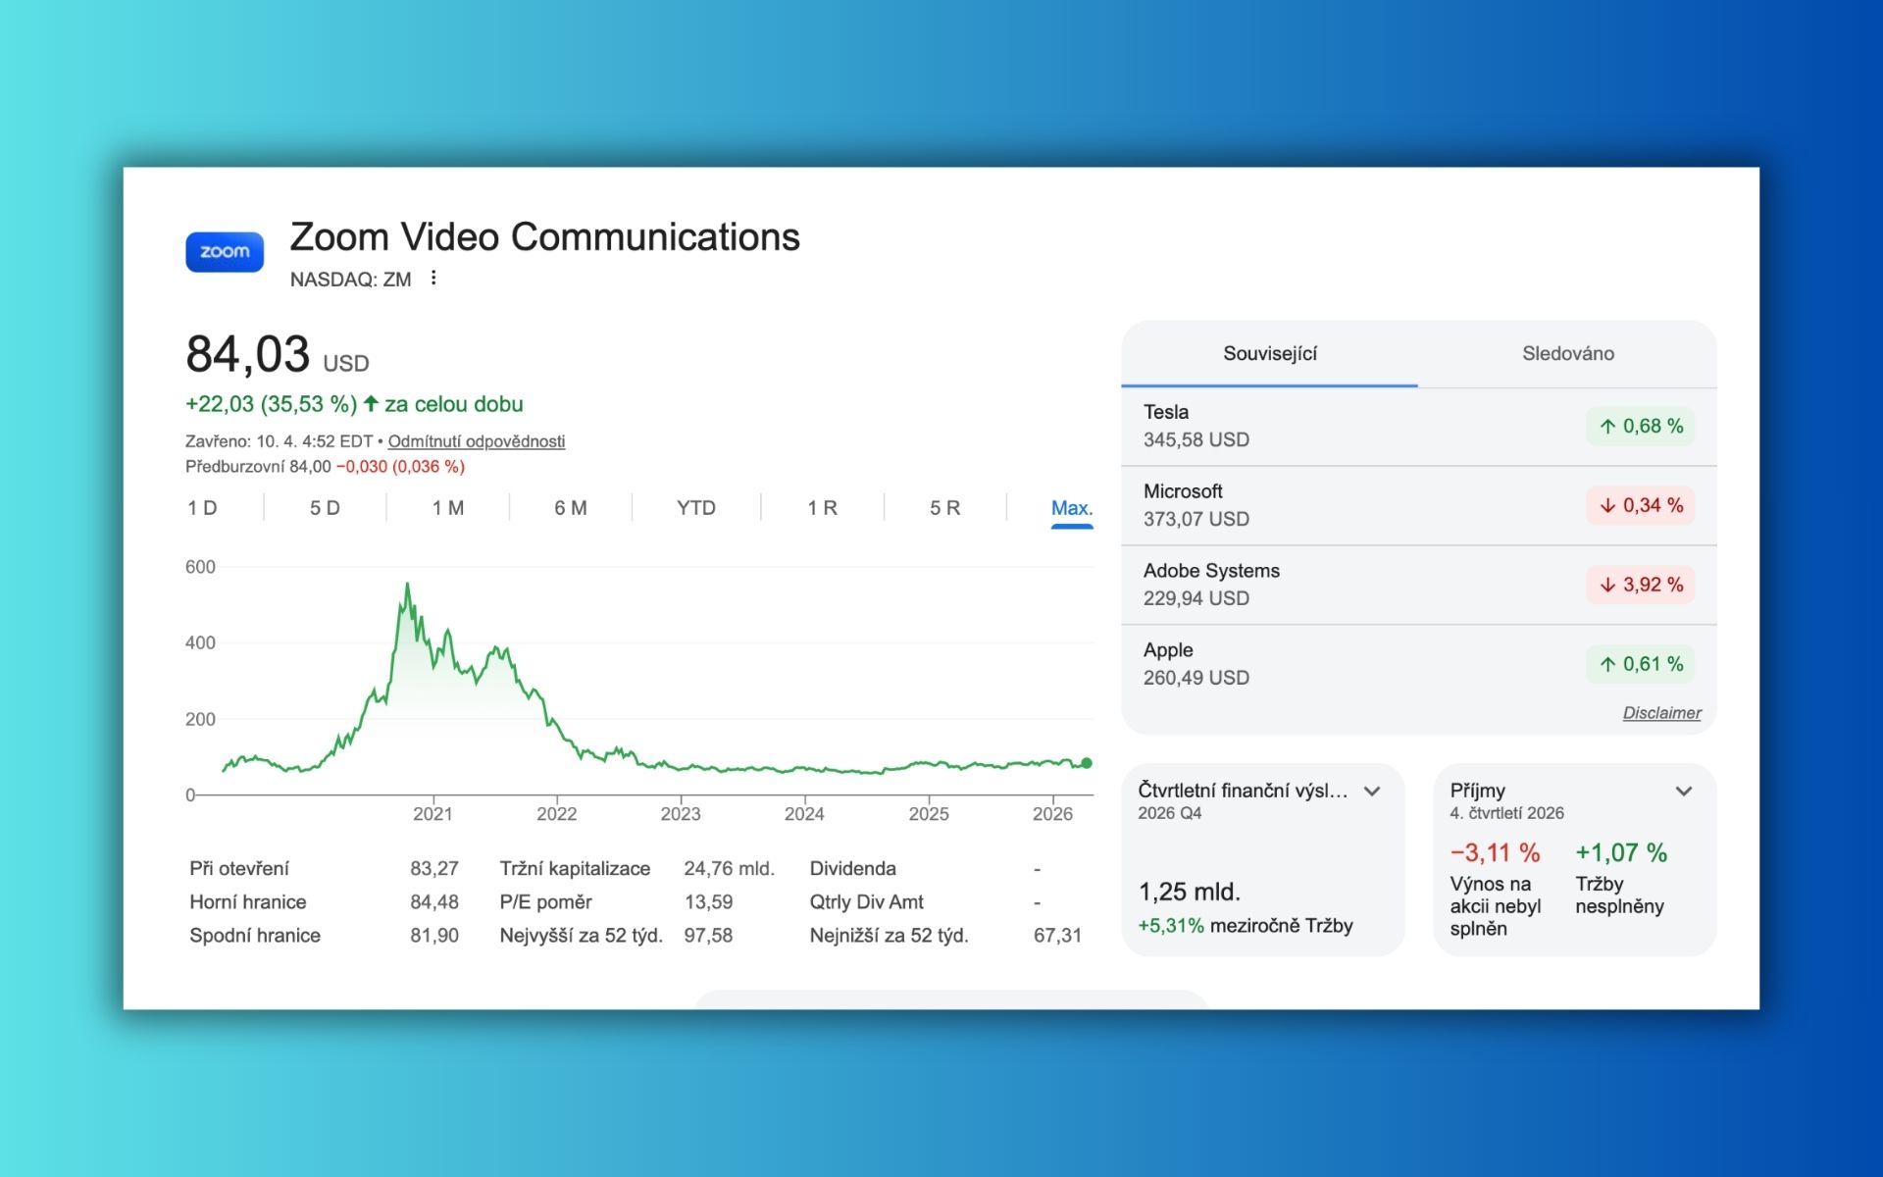1883x1177 pixels.
Task: Choose the Max. time range
Action: (x=1071, y=508)
